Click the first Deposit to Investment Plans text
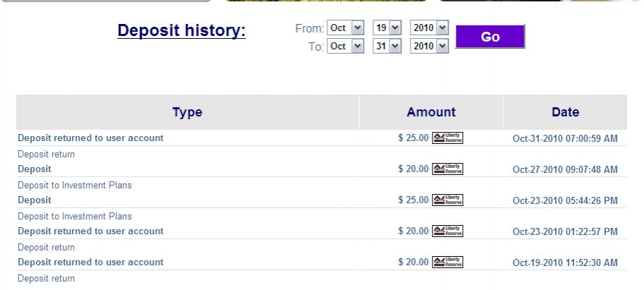Image resolution: width=644 pixels, height=290 pixels. [75, 186]
